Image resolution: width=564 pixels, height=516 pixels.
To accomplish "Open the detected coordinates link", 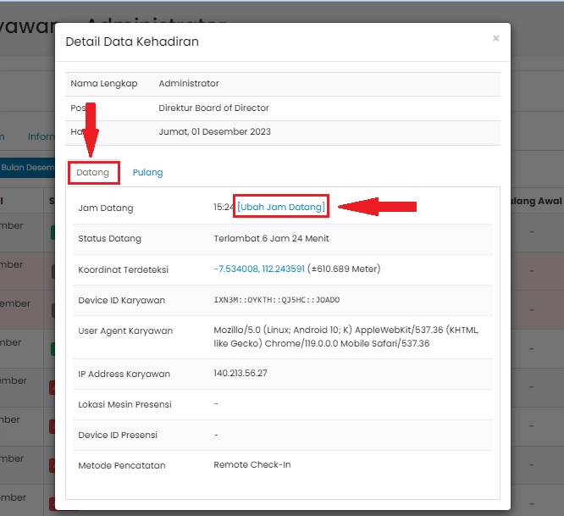I will coord(259,269).
